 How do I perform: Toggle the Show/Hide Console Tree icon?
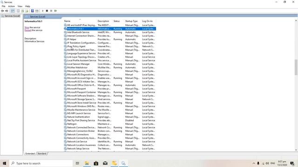point(13,11)
